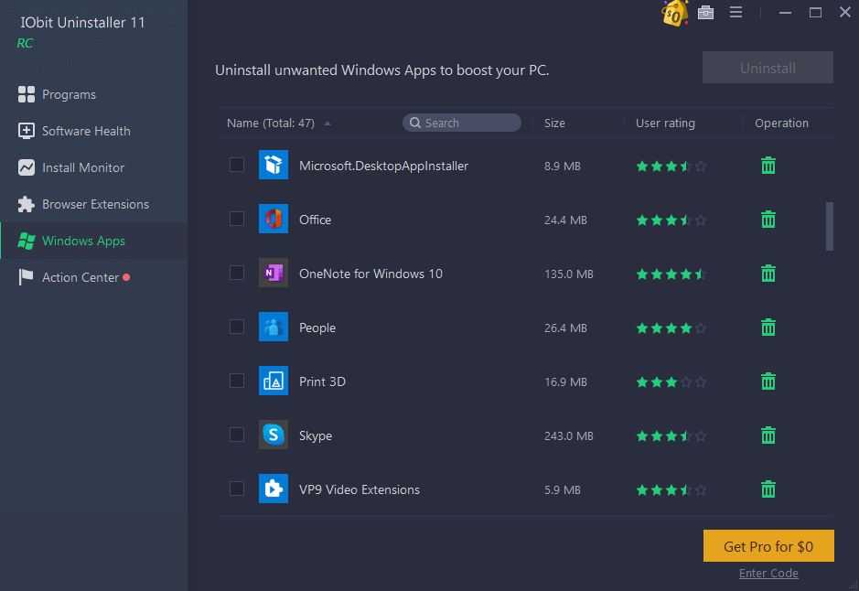The image size is (859, 591).
Task: Click the People star rating
Action: pos(671,328)
